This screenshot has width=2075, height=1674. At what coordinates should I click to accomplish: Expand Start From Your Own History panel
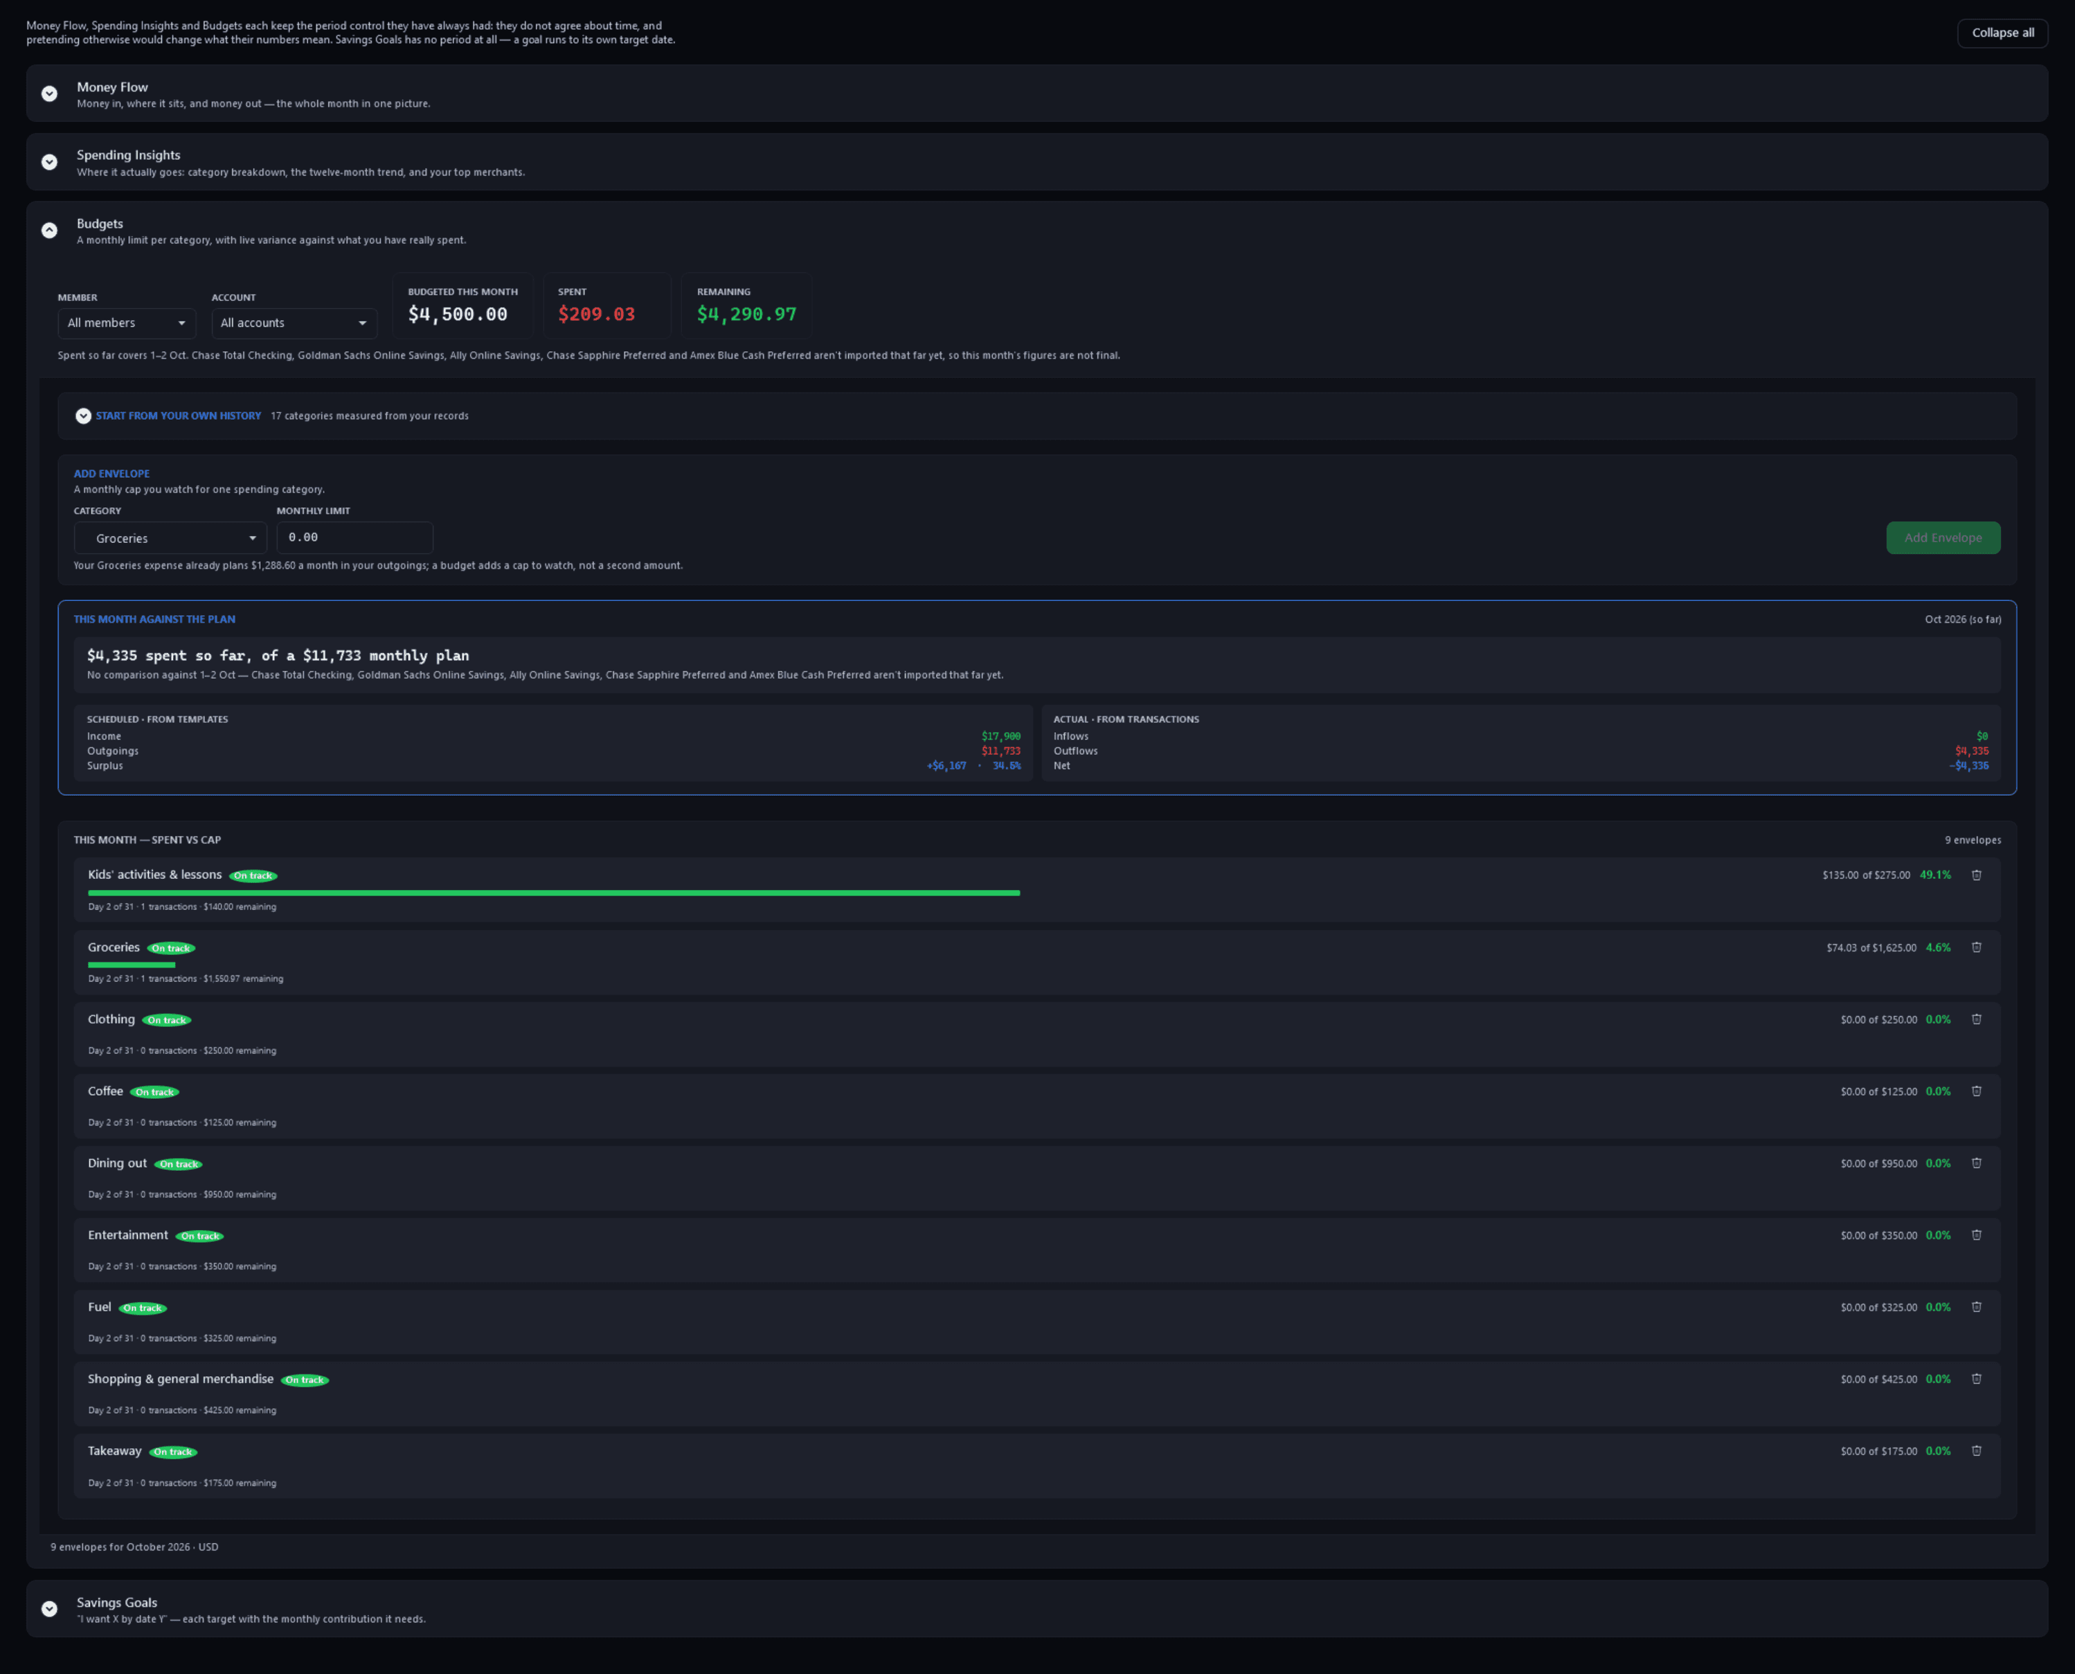[83, 416]
